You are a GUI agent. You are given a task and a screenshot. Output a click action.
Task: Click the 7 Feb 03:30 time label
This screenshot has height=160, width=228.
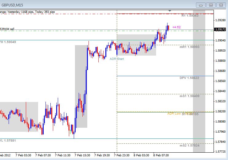tap(23, 155)
